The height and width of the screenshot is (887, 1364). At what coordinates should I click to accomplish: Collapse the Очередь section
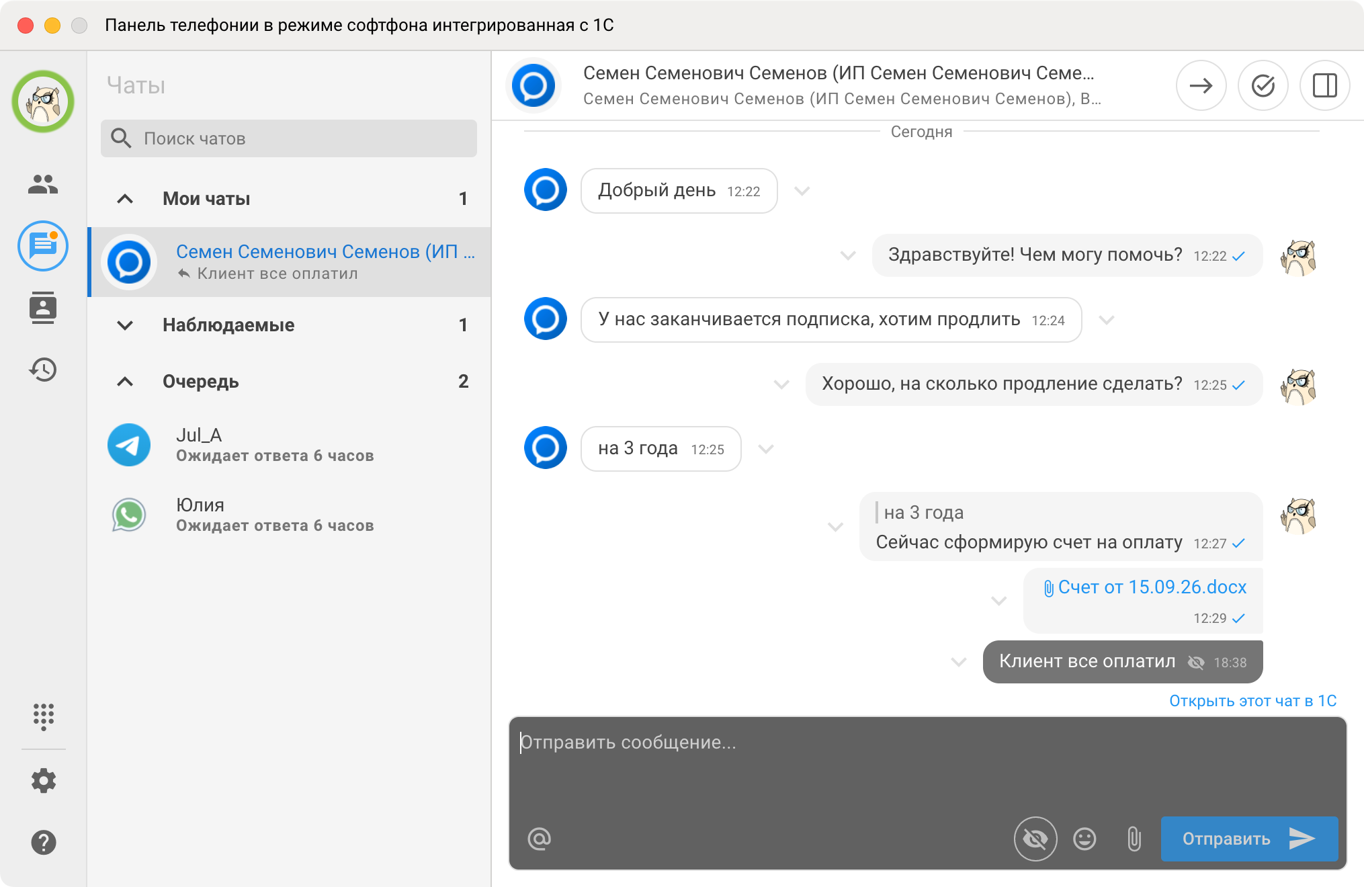(x=125, y=382)
